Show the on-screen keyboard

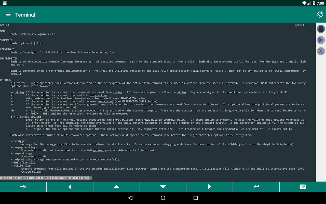303,187
